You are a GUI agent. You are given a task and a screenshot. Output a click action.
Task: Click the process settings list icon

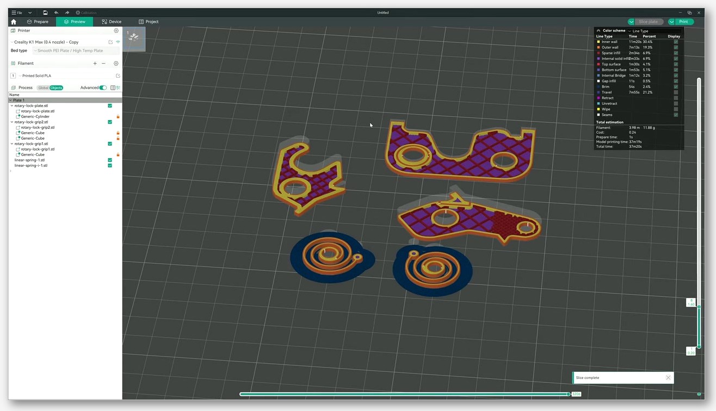tap(113, 88)
